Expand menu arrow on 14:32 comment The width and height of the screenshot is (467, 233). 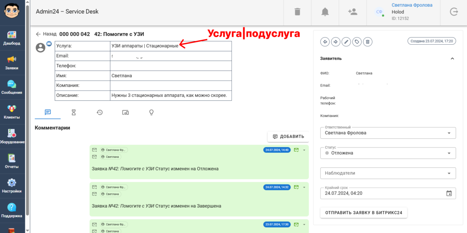[x=304, y=187]
